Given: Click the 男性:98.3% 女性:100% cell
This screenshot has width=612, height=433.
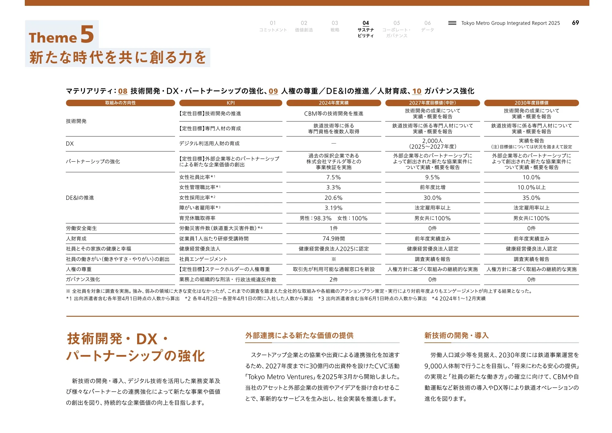Looking at the screenshot, I should [334, 218].
